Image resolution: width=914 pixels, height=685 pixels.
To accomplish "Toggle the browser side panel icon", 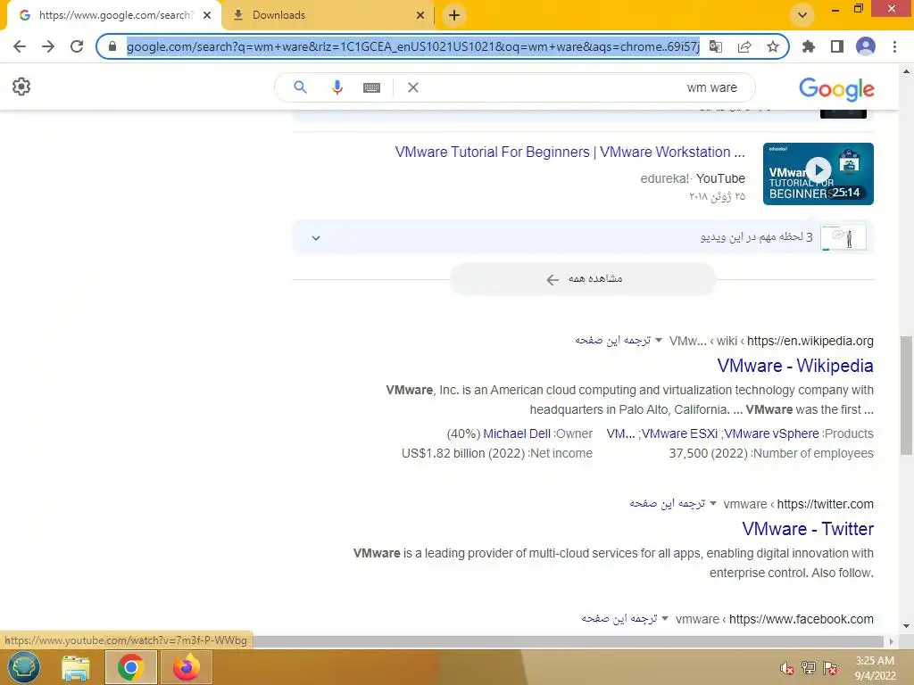I will coord(837,46).
